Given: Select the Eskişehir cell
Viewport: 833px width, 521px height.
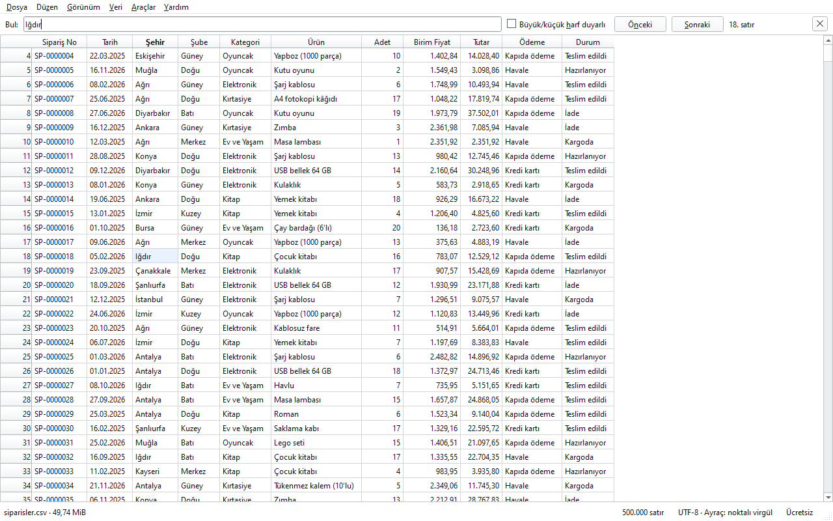Looking at the screenshot, I should (156, 56).
